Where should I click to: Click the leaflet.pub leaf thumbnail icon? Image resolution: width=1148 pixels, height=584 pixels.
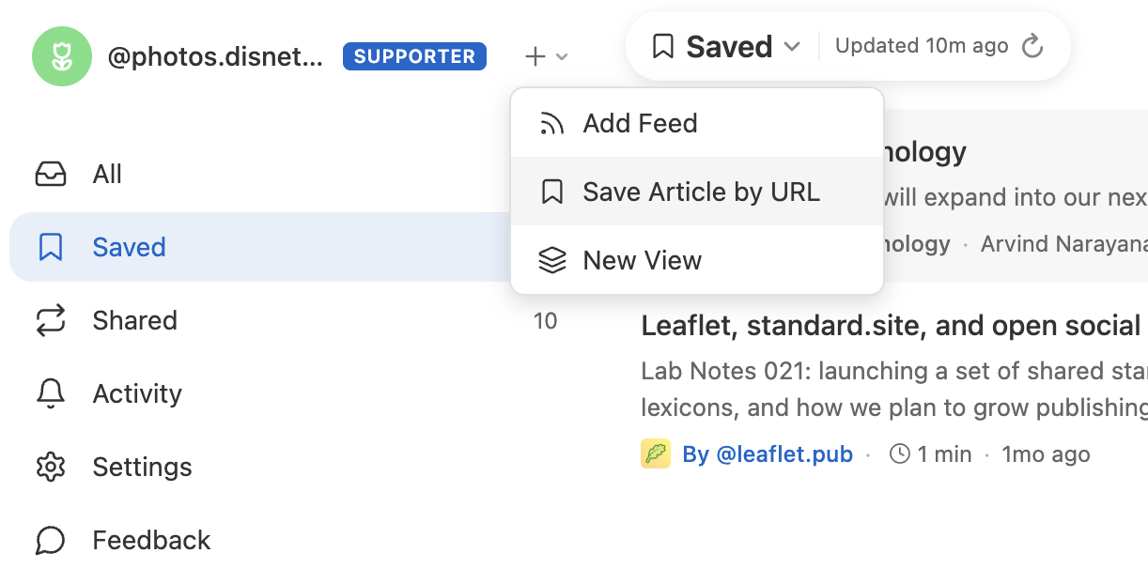655,454
